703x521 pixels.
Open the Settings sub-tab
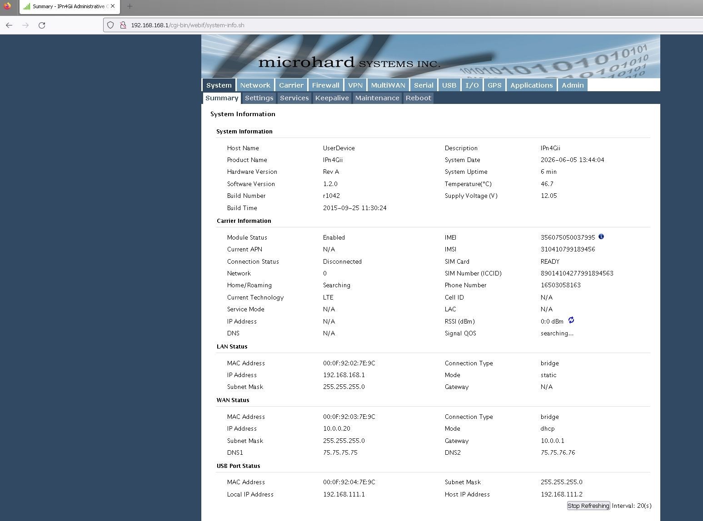click(x=259, y=98)
